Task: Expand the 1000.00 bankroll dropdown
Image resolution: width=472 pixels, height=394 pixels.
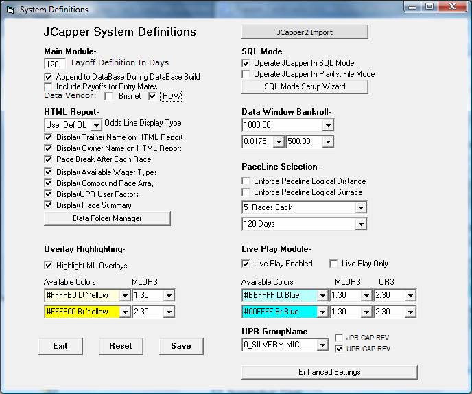Action: [x=328, y=125]
